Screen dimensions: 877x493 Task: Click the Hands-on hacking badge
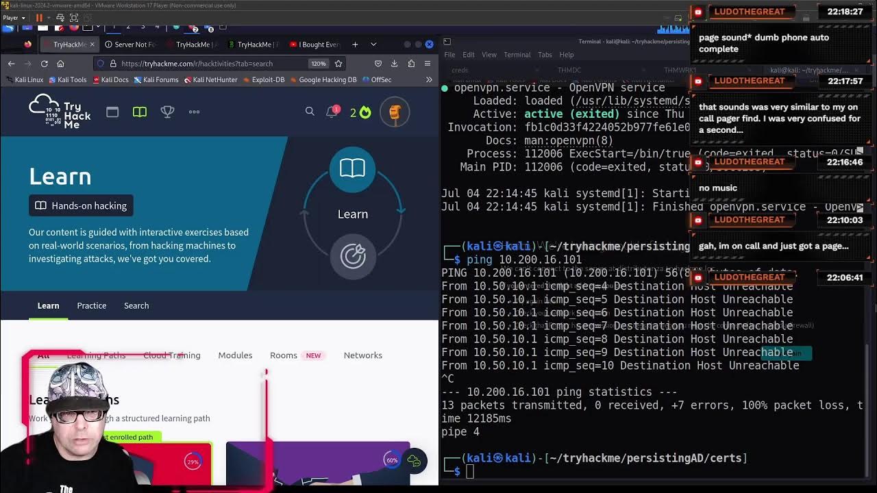[81, 205]
